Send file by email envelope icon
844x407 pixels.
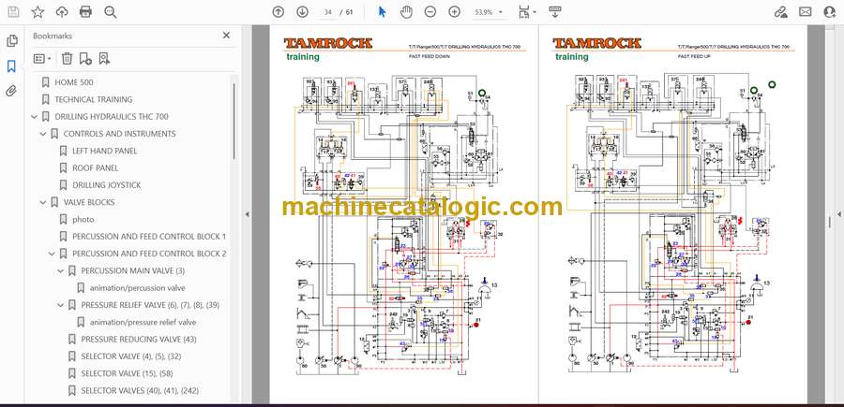point(806,12)
